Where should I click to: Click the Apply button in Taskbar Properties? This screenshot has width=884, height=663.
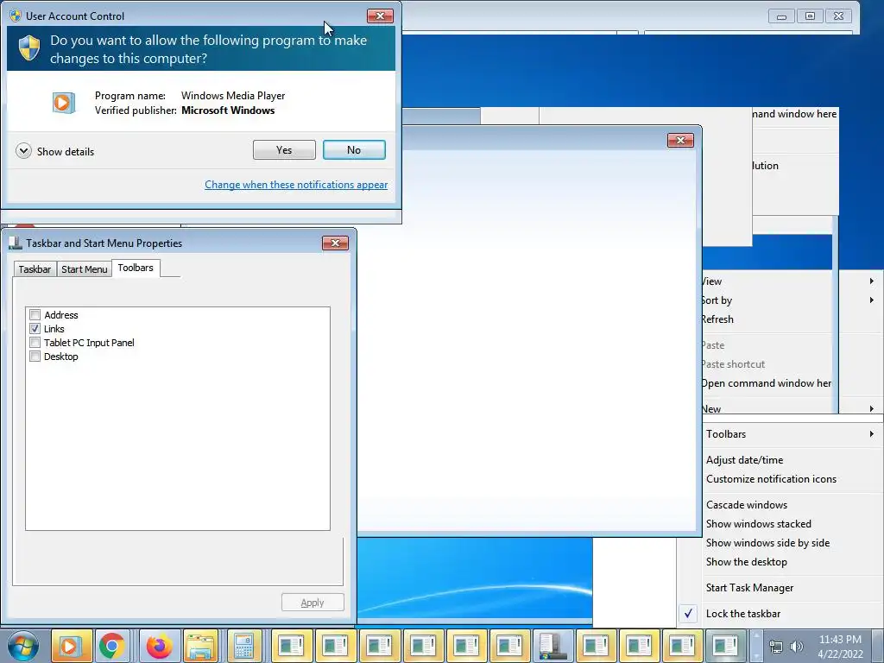[313, 603]
